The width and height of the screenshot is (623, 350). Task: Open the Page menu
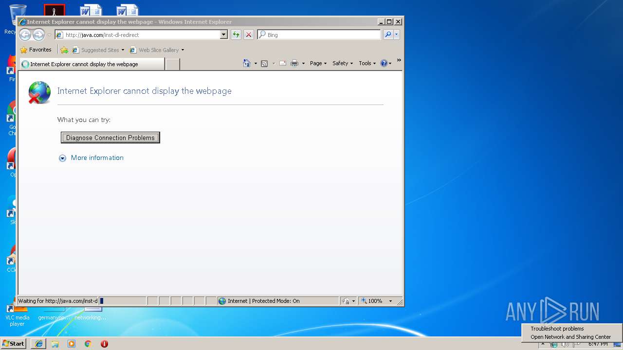point(318,63)
